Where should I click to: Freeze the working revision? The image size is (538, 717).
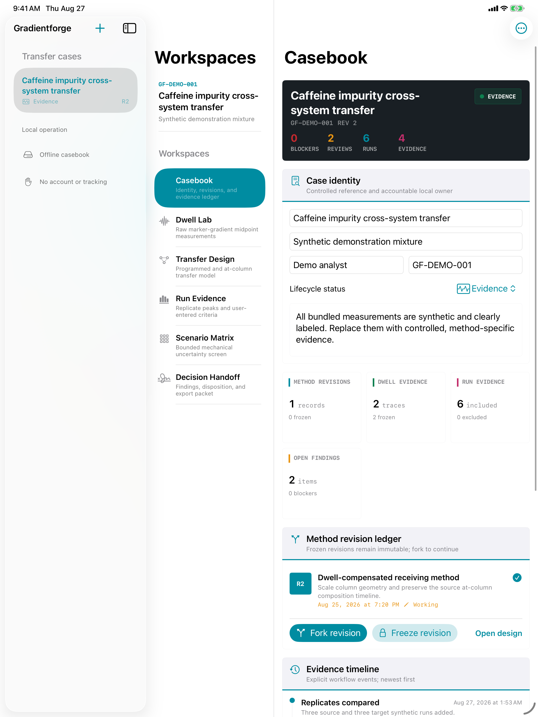[414, 633]
